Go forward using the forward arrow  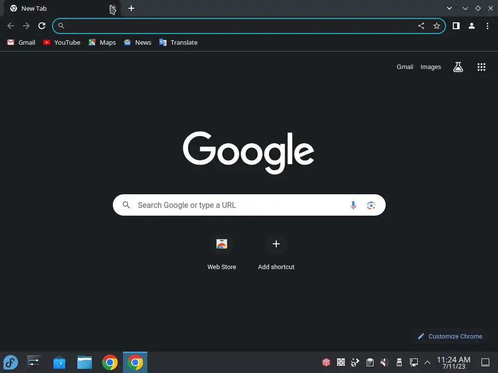[26, 26]
